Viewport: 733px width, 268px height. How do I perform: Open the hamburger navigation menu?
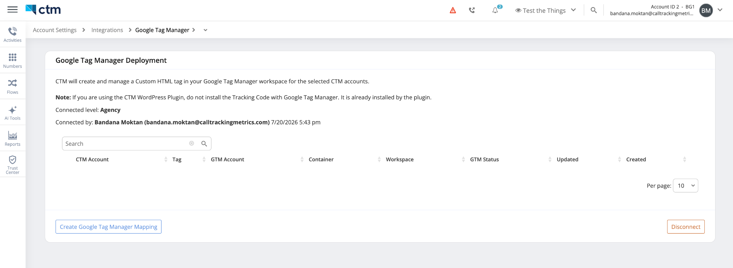pyautogui.click(x=13, y=10)
